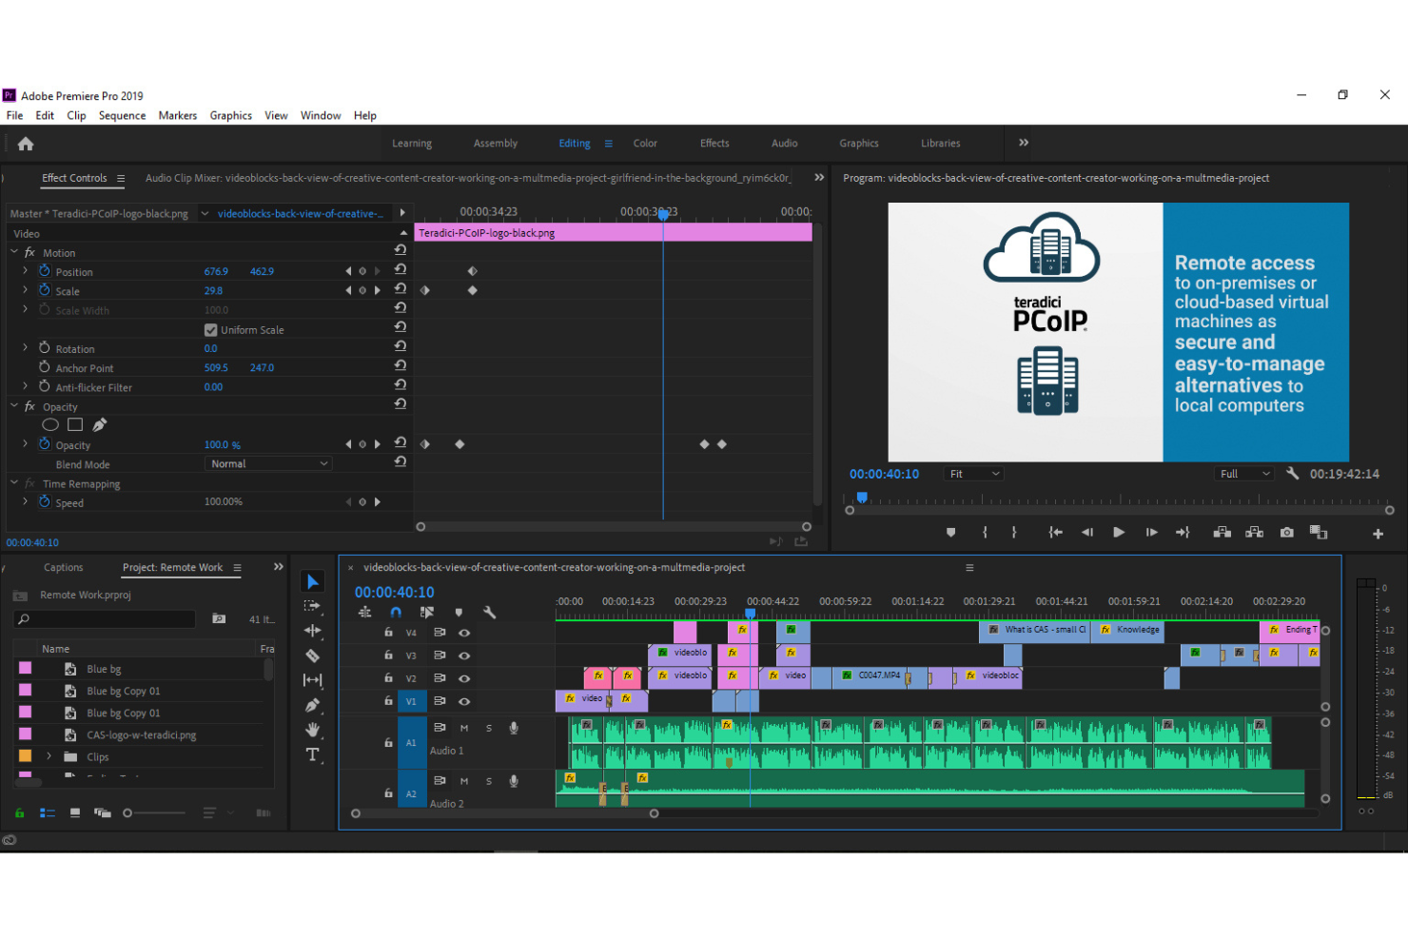Add a marker in program monitor
The height and width of the screenshot is (939, 1408).
coord(950,533)
